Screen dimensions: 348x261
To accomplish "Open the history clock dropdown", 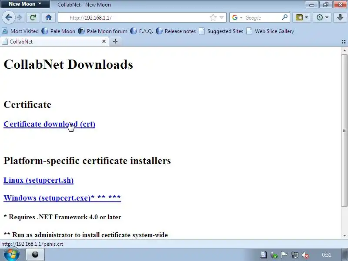I will [x=322, y=17].
